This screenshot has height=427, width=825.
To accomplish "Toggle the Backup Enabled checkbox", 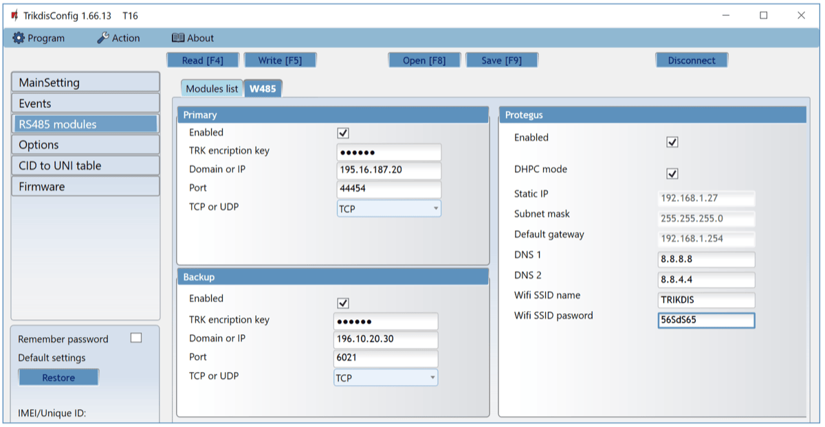I will pyautogui.click(x=343, y=303).
